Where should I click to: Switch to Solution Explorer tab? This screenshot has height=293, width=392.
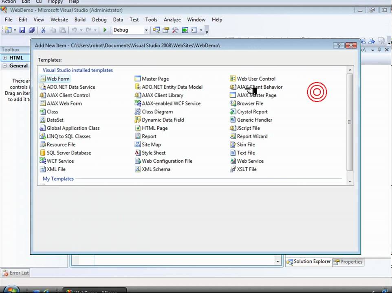point(309,262)
